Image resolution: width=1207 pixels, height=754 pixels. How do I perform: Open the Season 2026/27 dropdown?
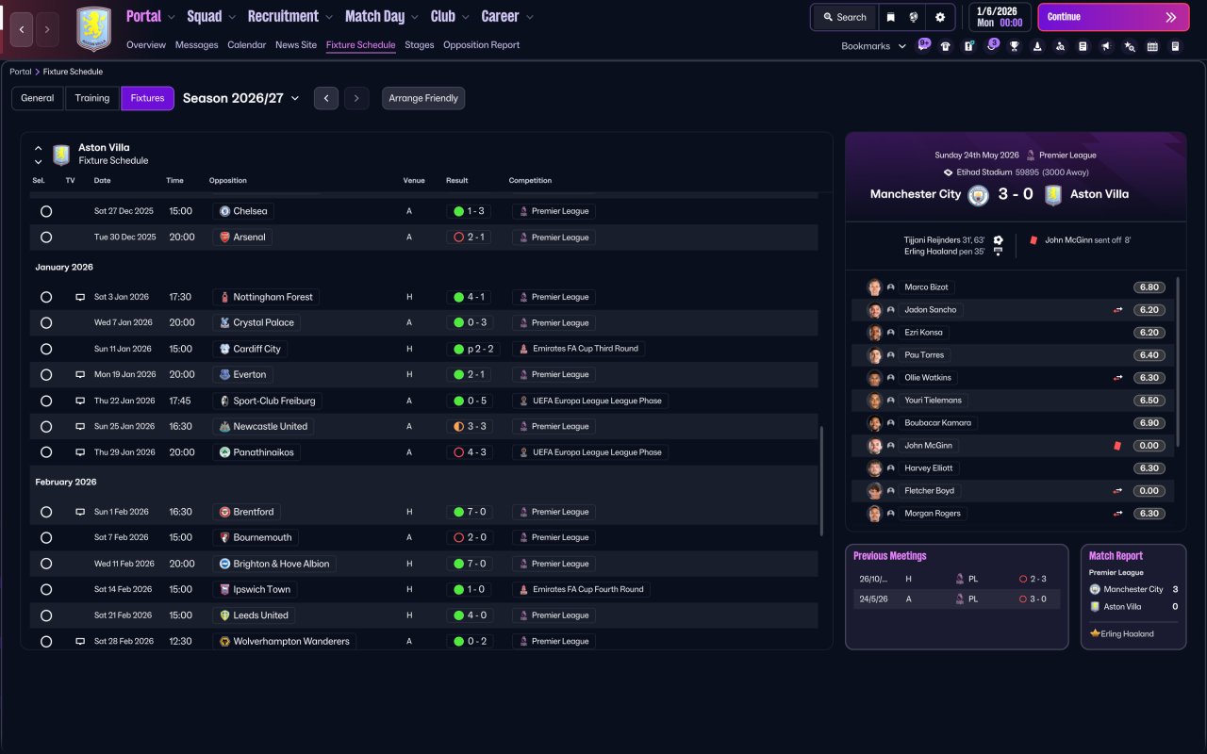(240, 98)
